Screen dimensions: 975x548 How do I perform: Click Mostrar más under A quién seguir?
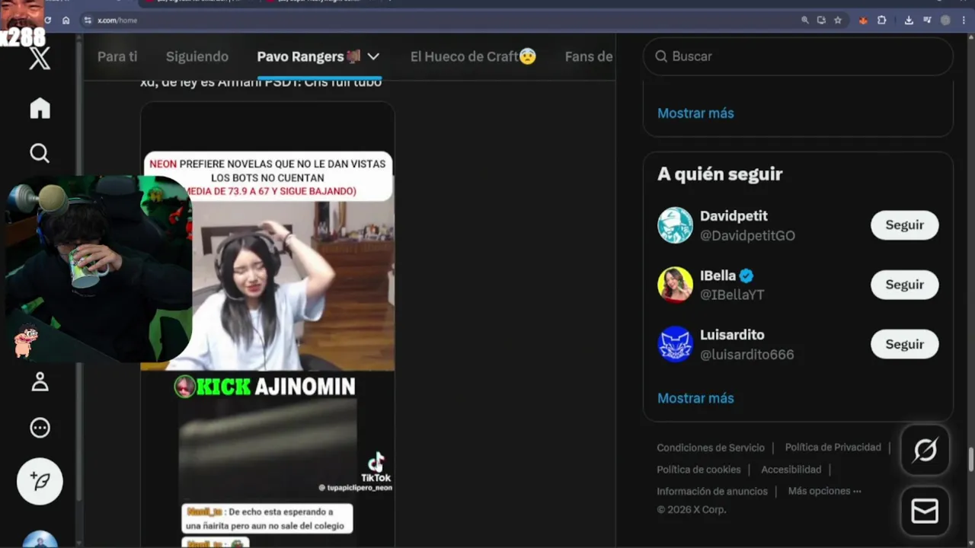(695, 398)
